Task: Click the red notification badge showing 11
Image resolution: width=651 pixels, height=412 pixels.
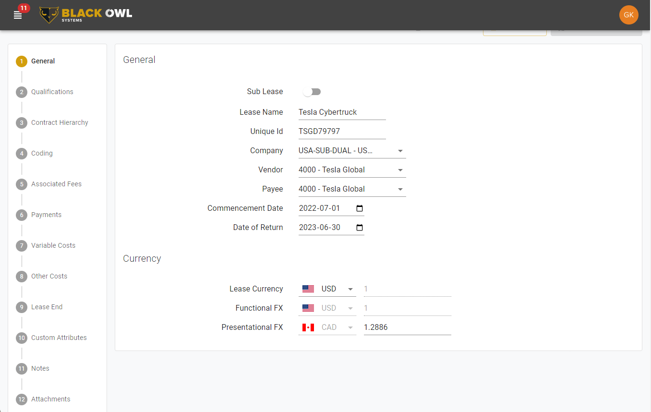Action: (x=22, y=8)
